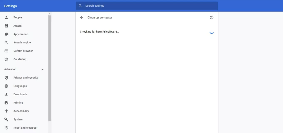Click the People person icon
Image resolution: width=283 pixels, height=133 pixels.
tap(6, 17)
